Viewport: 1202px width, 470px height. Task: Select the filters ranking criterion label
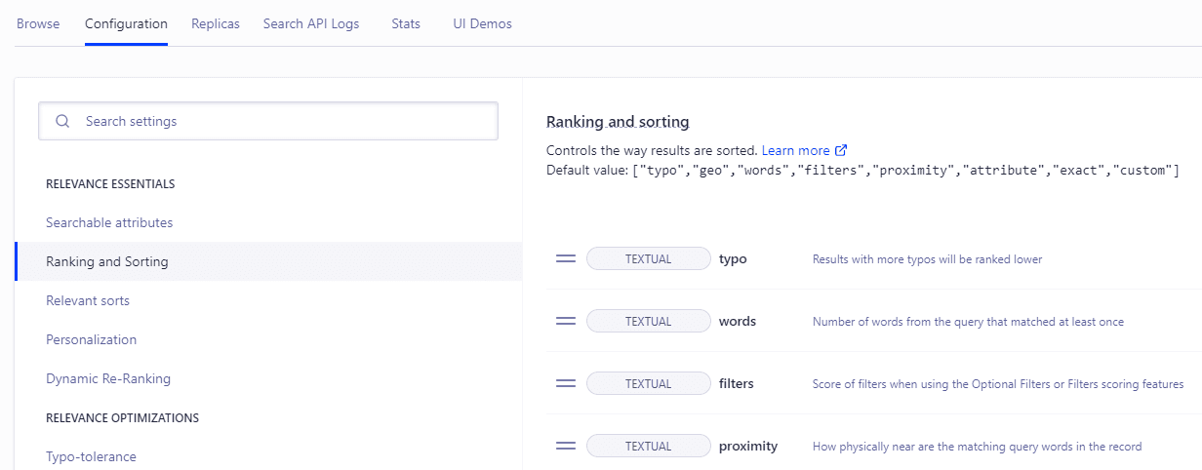[737, 383]
